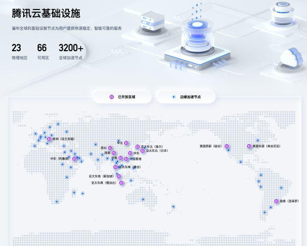This screenshot has width=307, height=246.
Task: Click the blue dot icon in 边缘加速节点 legend
Action: pyautogui.click(x=174, y=97)
